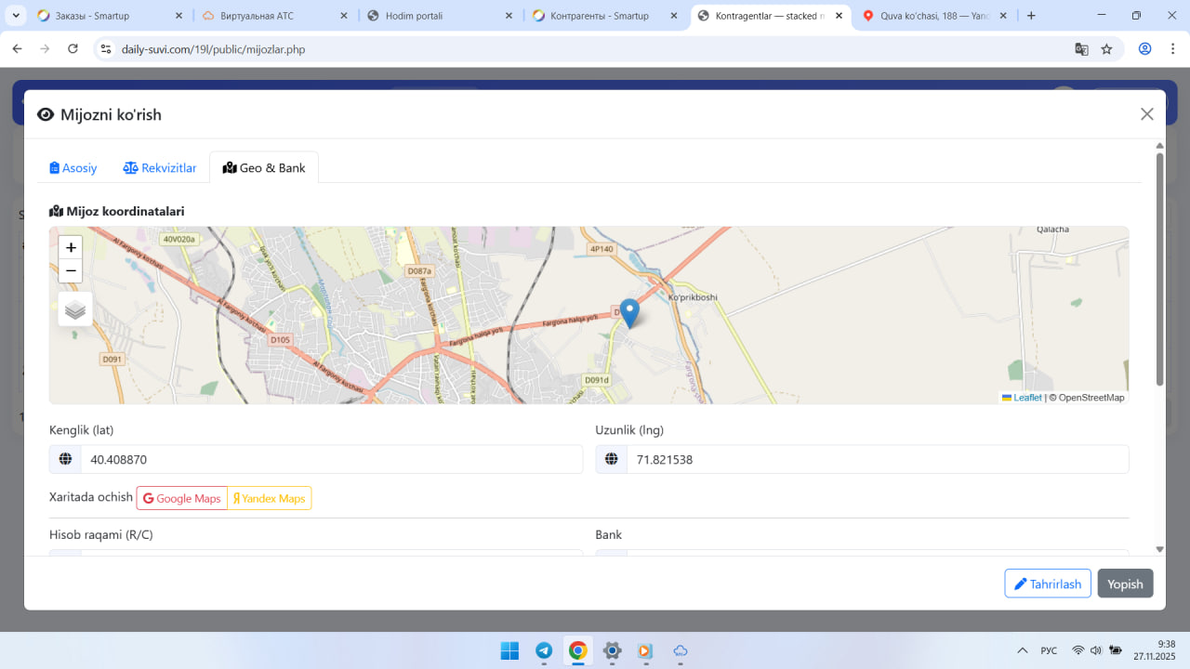Image resolution: width=1190 pixels, height=669 pixels.
Task: Expand the Chrome tab search dropdown
Action: point(16,16)
